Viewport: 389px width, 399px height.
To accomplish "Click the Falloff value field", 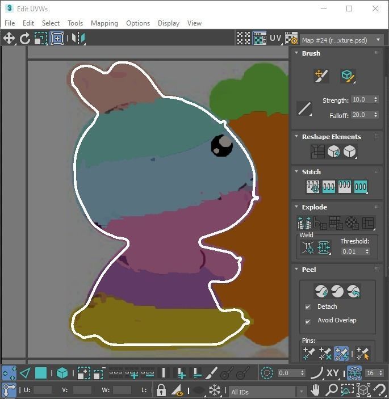I will point(362,115).
